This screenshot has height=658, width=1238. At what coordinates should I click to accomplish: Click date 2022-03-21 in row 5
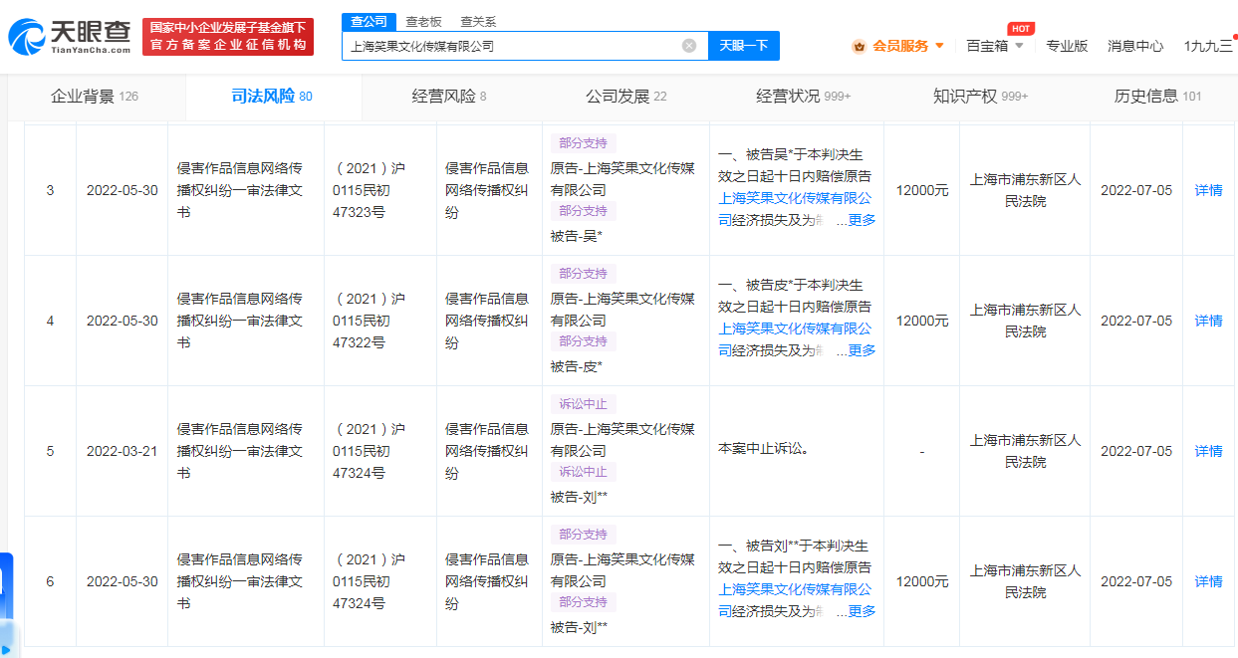[122, 451]
